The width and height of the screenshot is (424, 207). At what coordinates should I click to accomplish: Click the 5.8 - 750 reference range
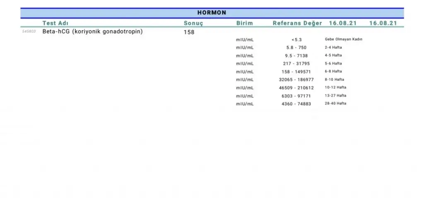click(296, 47)
